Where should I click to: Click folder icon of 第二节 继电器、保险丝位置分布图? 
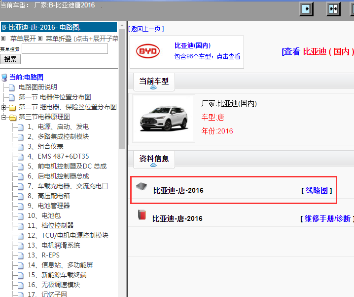click(12, 107)
